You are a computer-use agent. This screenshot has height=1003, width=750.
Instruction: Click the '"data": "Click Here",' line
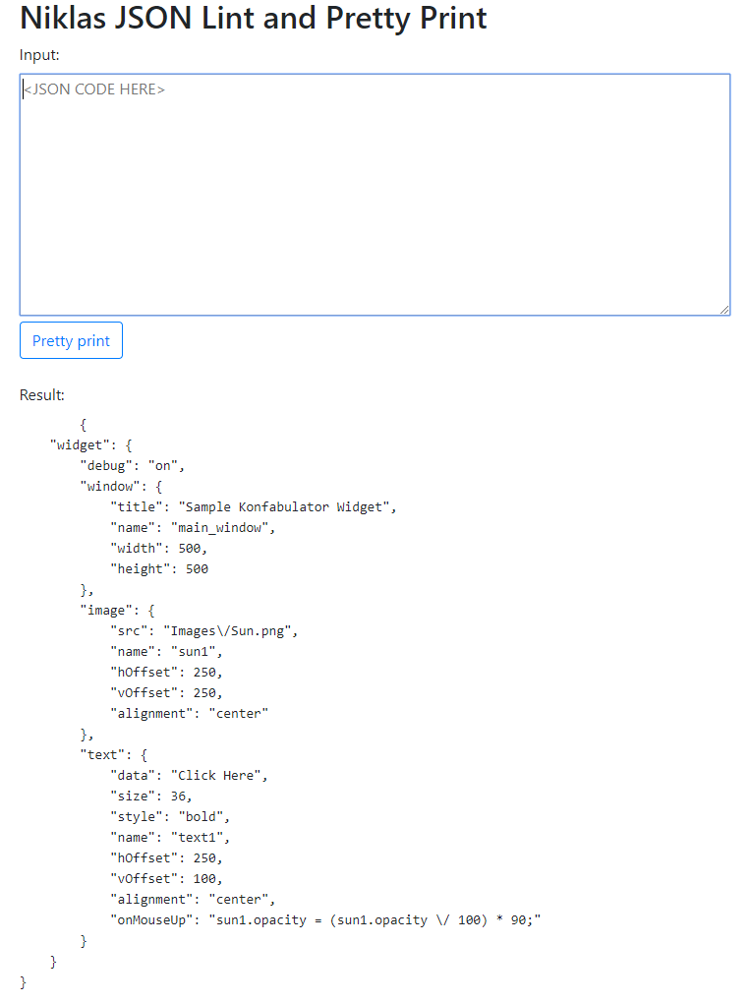(190, 775)
